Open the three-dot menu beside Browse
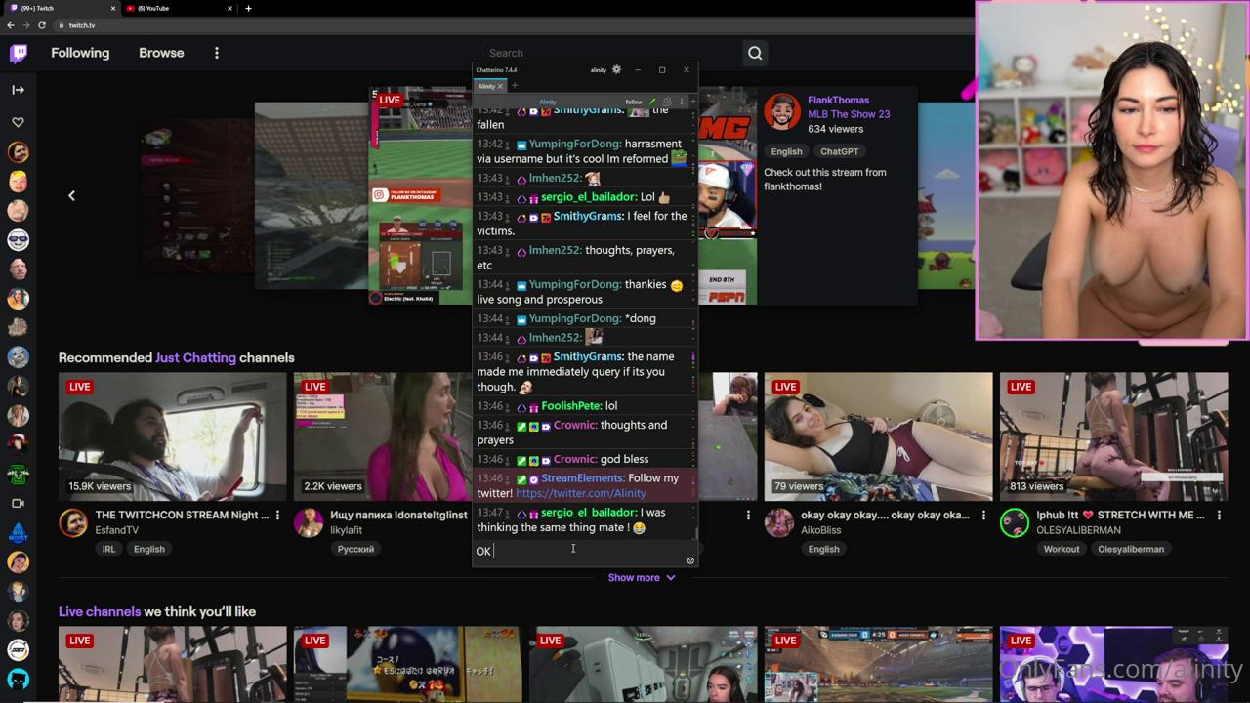This screenshot has height=703, width=1250. click(217, 53)
